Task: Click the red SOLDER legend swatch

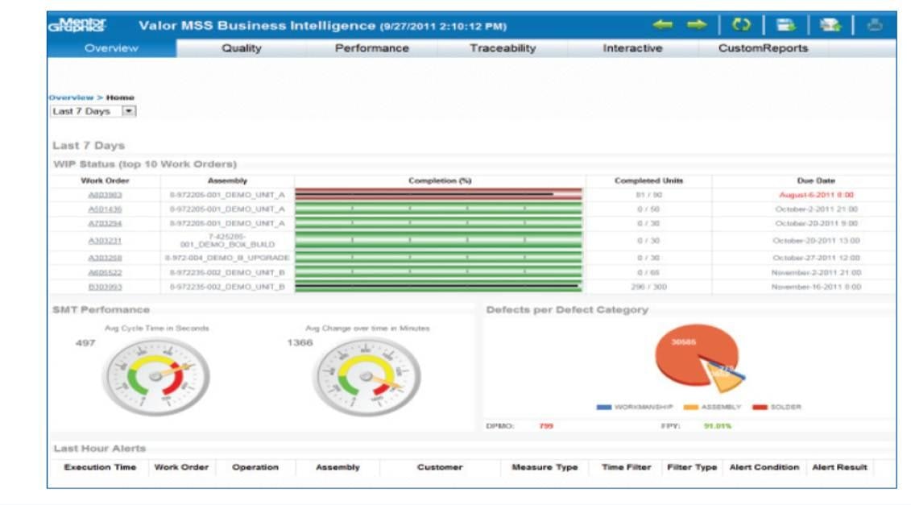Action: coord(760,407)
